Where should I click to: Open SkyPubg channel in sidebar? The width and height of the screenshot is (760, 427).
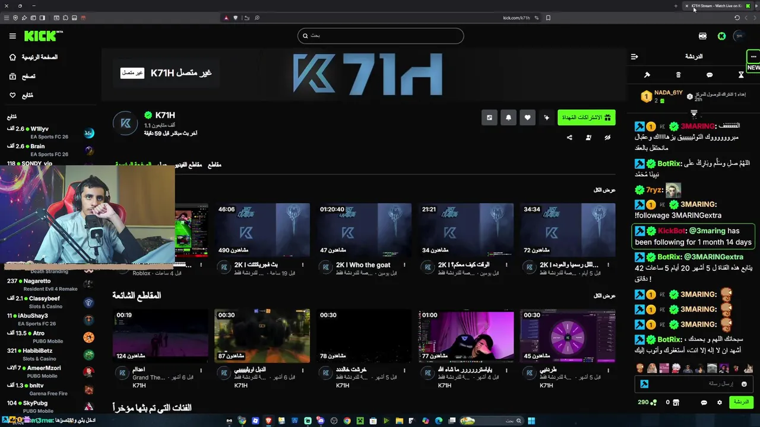(x=50, y=407)
